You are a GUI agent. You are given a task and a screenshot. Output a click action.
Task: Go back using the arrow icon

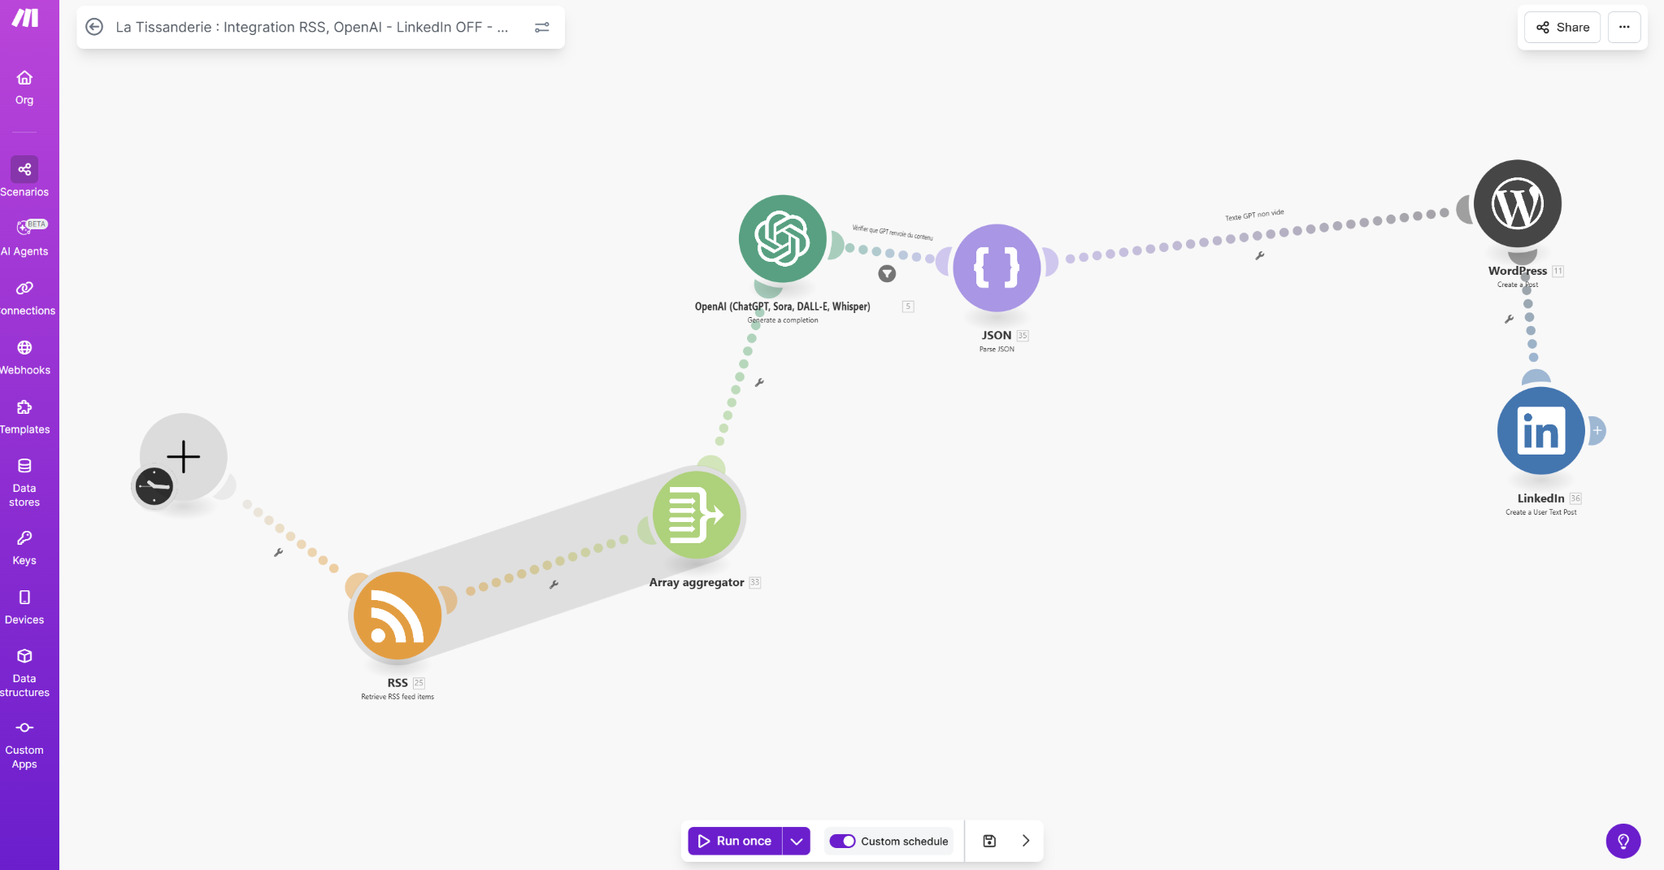pos(94,27)
